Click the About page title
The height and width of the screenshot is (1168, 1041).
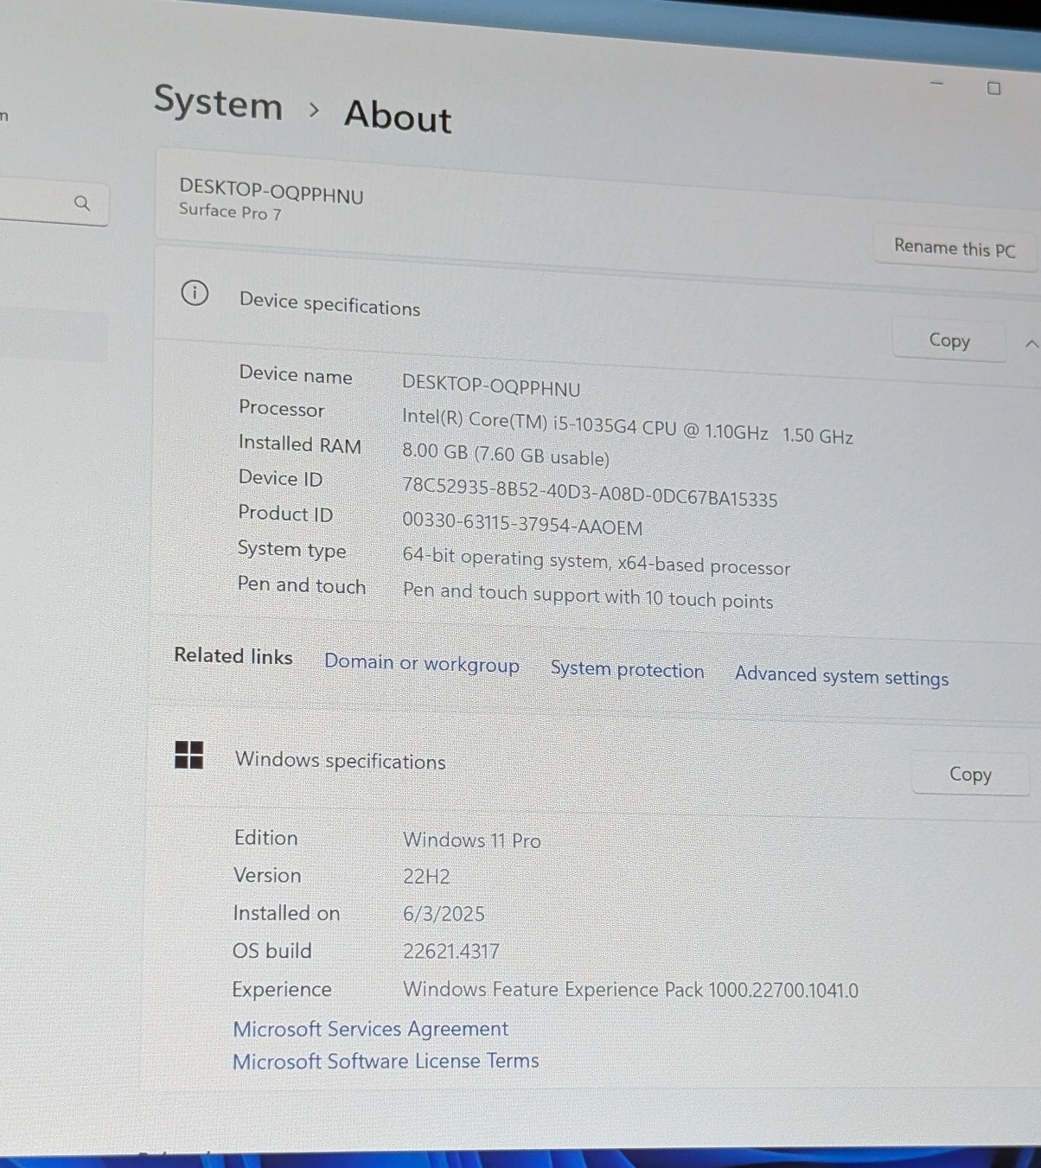tap(398, 116)
